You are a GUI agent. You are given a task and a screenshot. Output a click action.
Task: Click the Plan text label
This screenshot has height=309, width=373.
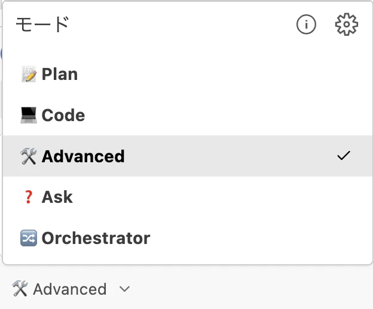60,75
